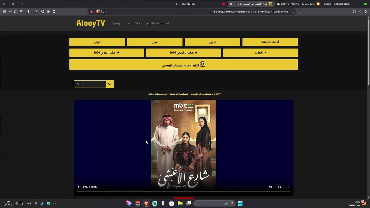This screenshot has width=370, height=208.
Task: Click the Instagram icon in yellow banner
Action: (x=203, y=64)
